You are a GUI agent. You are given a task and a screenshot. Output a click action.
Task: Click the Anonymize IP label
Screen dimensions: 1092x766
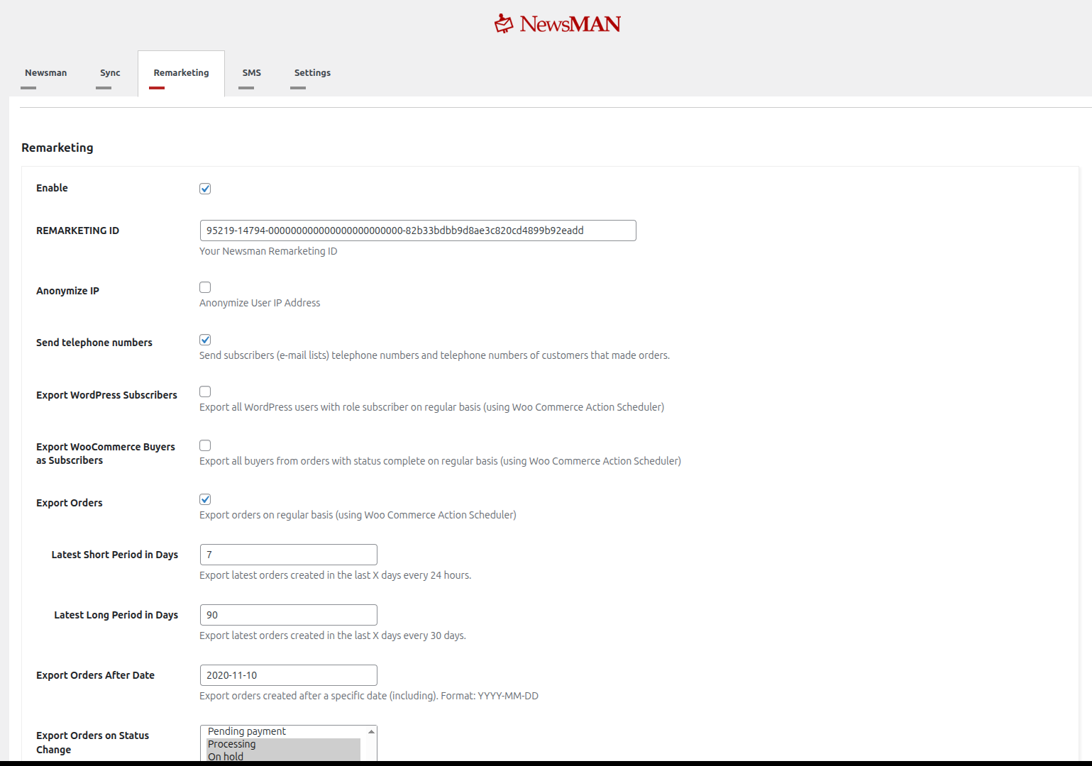coord(67,291)
